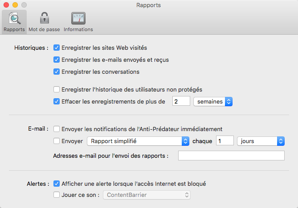
Task: Click the E-mail section label
Action: pos(38,129)
